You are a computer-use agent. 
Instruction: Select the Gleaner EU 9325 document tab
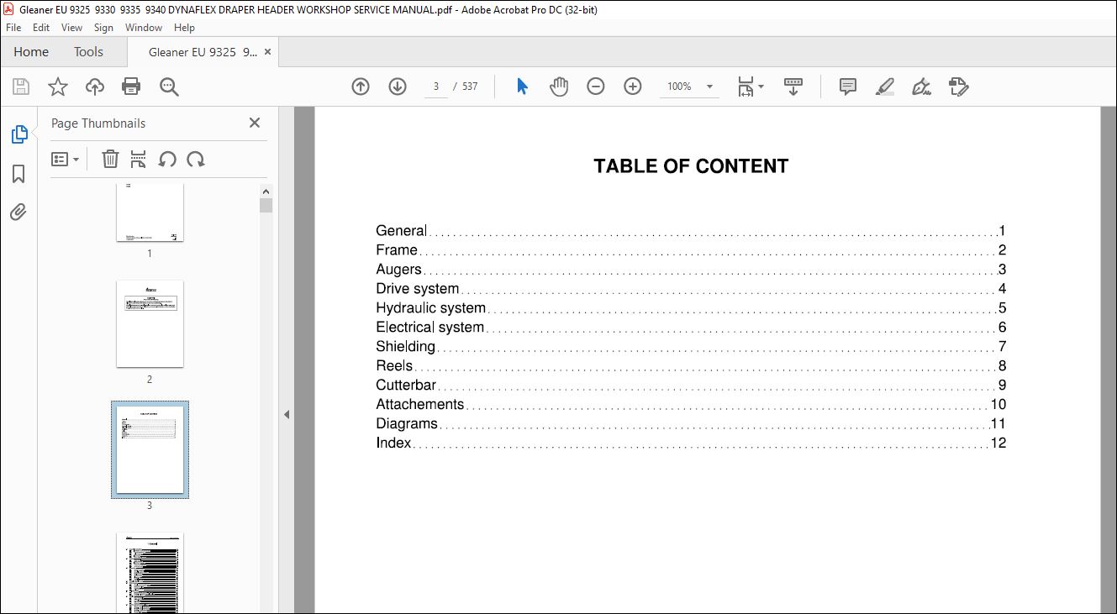click(203, 52)
